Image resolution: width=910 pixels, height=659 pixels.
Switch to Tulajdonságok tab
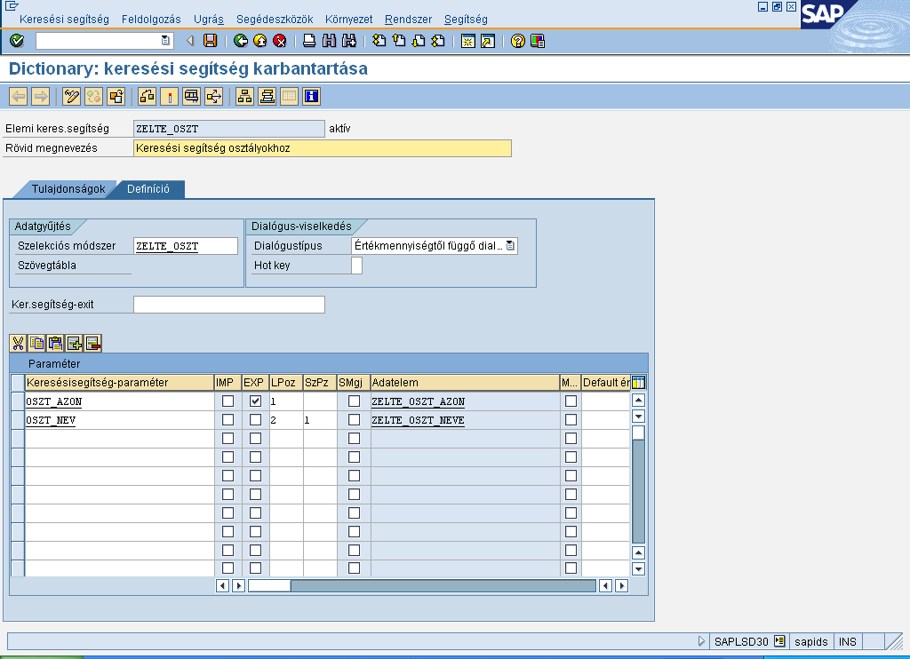pos(68,189)
